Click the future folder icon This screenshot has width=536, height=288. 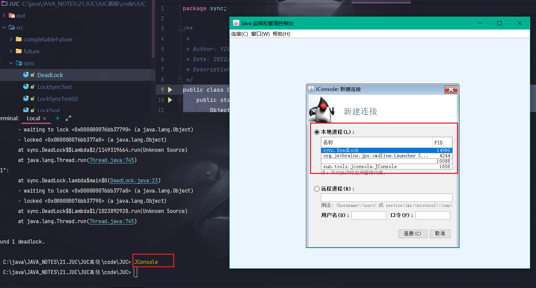tap(19, 51)
